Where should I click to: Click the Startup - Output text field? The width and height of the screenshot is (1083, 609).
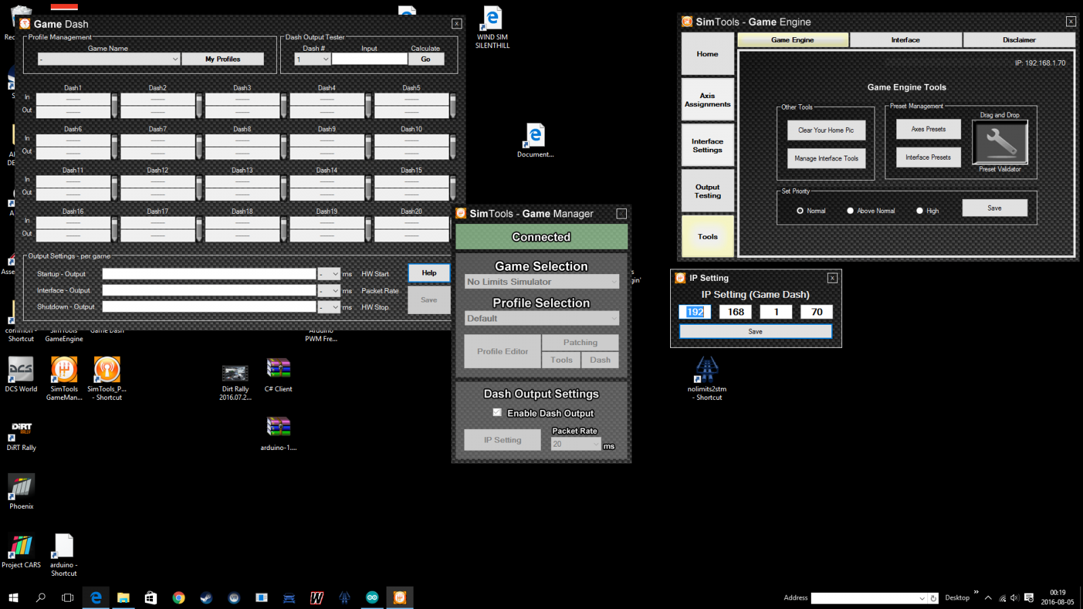point(209,274)
